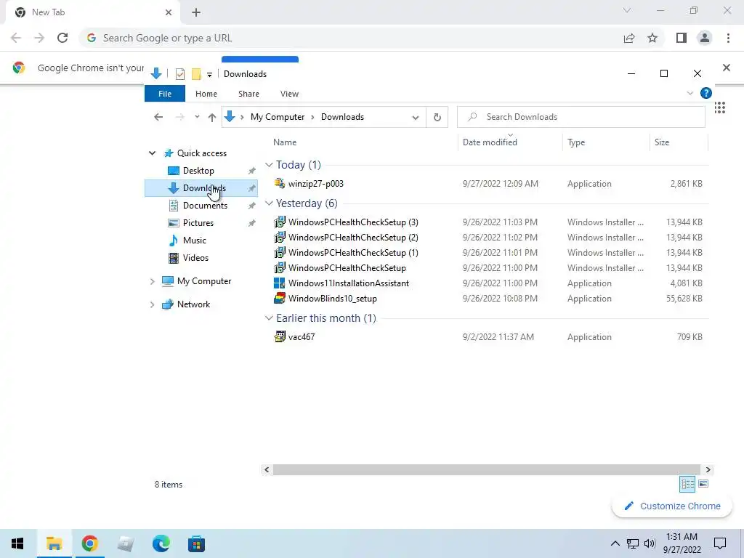744x558 pixels.
Task: Show hidden system tray icons
Action: pos(615,543)
